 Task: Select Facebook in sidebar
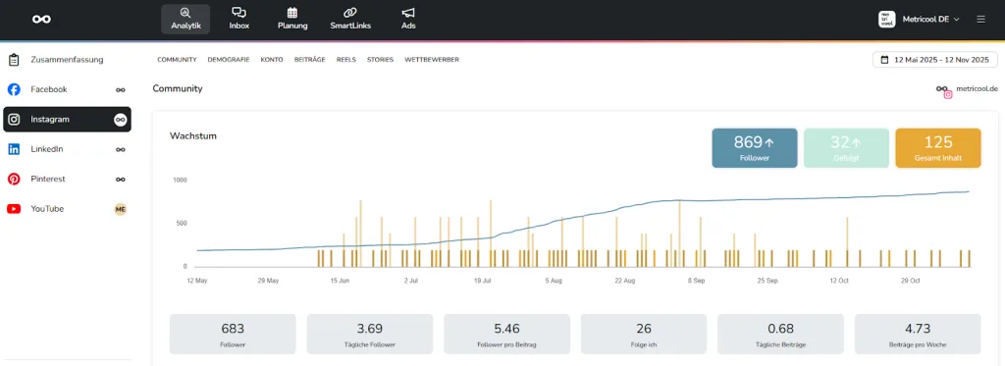(67, 89)
